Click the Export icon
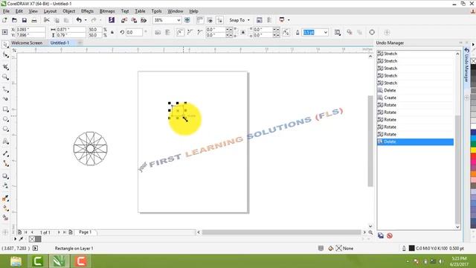 click(134, 20)
